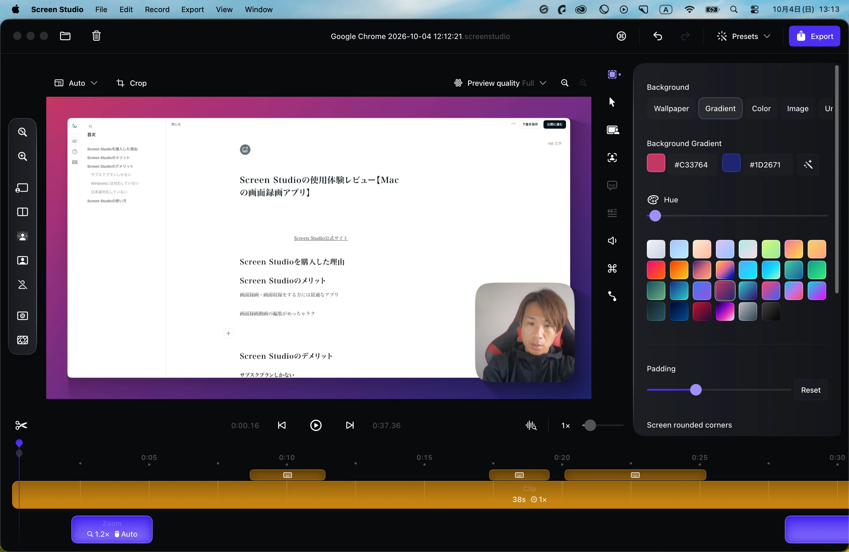
Task: Click the Hue slider handle
Action: point(655,216)
